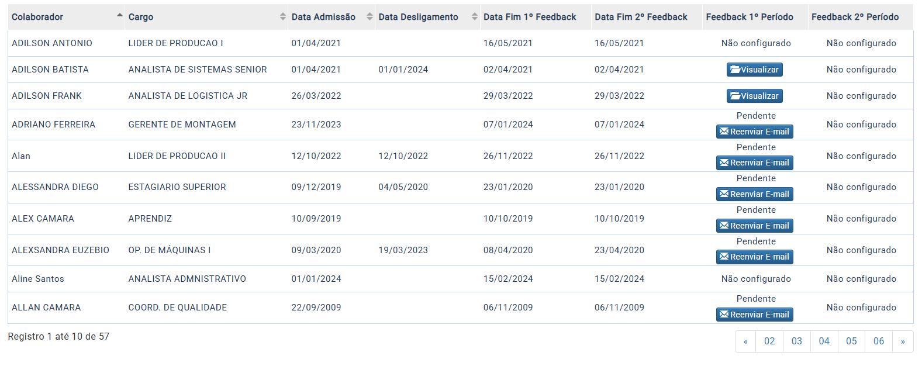Open Visualizar feedback for ADILSON BATISTA
922x366 pixels.
(754, 70)
